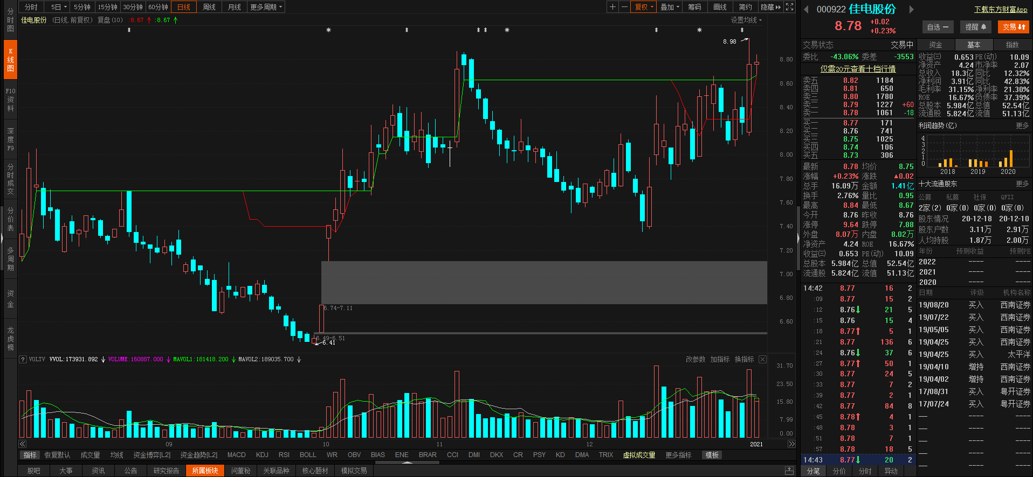
Task: Expand 利润趋势 更多 link
Action: click(x=1022, y=125)
